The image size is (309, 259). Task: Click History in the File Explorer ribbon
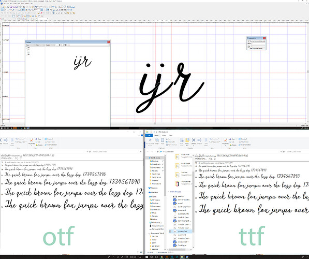pos(232,145)
